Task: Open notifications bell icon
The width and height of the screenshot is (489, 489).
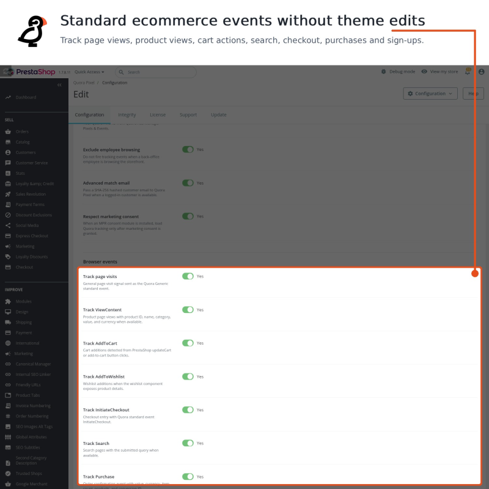Action: (468, 72)
